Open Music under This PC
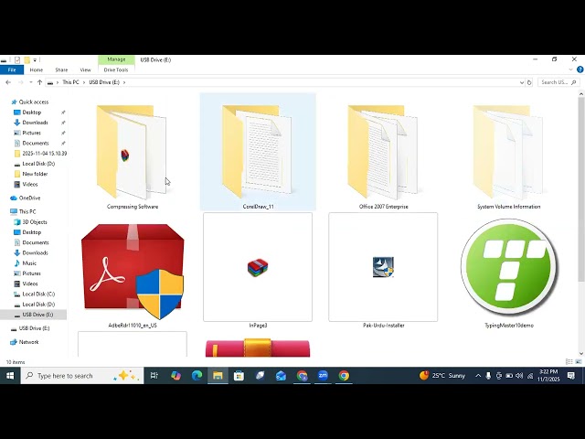This screenshot has width=585, height=439. [x=29, y=263]
